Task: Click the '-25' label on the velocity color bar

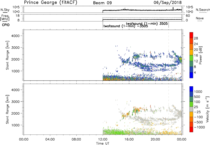Action: [x=197, y=112]
